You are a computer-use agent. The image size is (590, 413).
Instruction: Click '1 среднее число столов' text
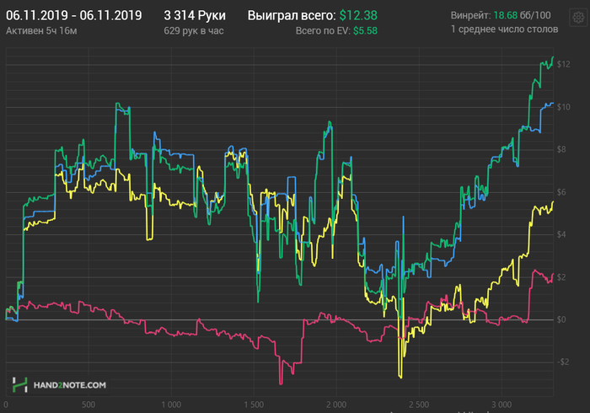click(x=505, y=29)
